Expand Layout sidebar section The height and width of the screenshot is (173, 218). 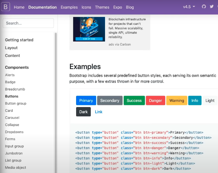click(x=11, y=48)
